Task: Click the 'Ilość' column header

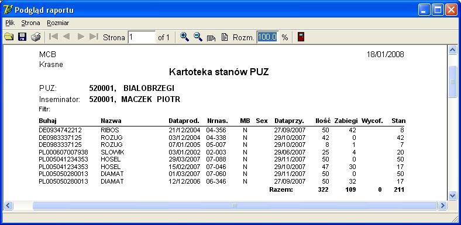Action: 323,121
